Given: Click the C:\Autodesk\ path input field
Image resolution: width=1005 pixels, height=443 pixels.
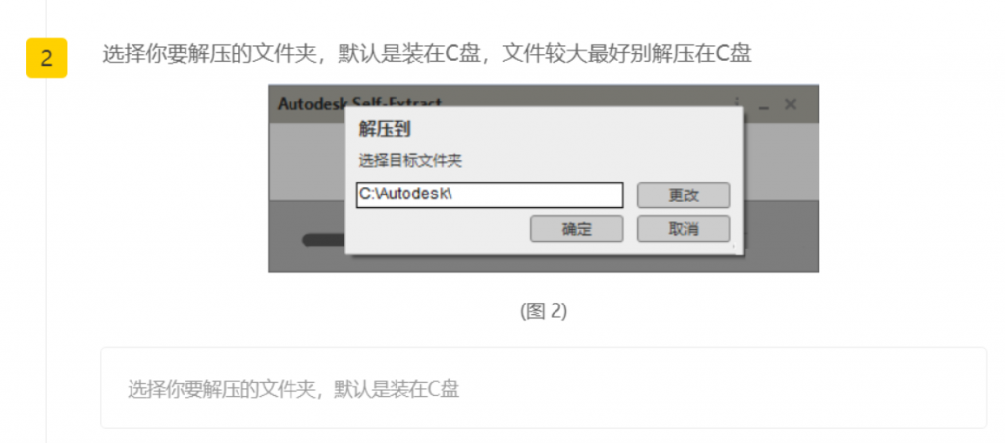Looking at the screenshot, I should 490,194.
